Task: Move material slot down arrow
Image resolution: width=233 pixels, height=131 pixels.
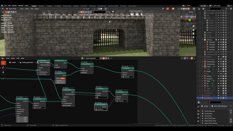Action: coord(231,122)
